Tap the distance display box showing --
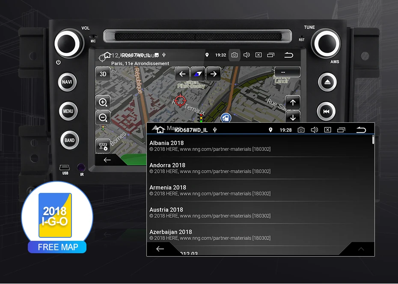Screen dimensions: 398x284 [287, 72]
